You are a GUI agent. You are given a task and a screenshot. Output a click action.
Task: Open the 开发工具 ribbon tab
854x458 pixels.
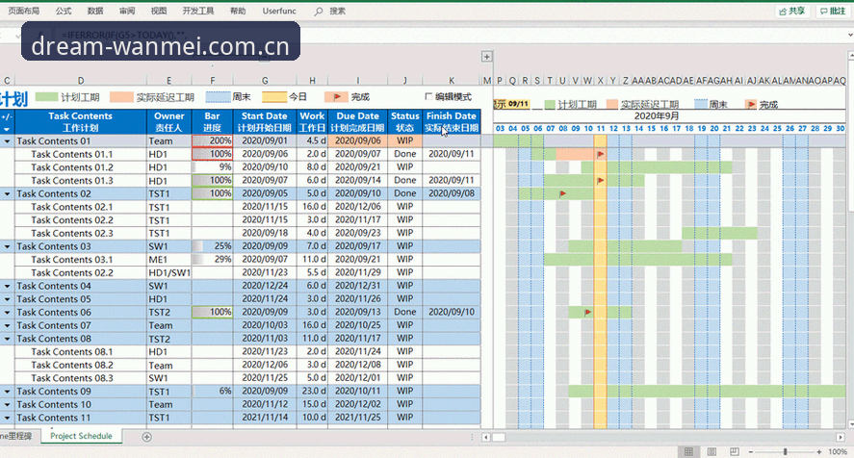(198, 11)
